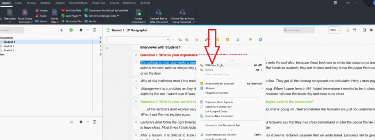
Task: Import YouTube Data
Action: point(71,11)
